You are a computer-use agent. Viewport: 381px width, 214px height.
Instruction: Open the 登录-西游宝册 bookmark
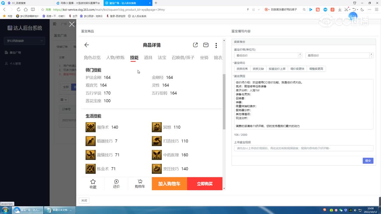click(116, 16)
